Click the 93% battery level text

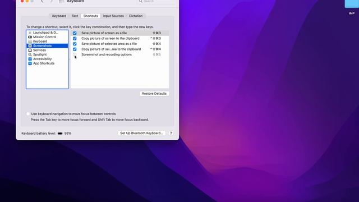click(68, 134)
